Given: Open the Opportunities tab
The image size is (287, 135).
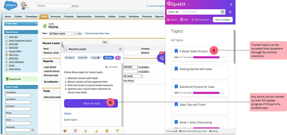Looking at the screenshot, I should pyautogui.click(x=84, y=16).
